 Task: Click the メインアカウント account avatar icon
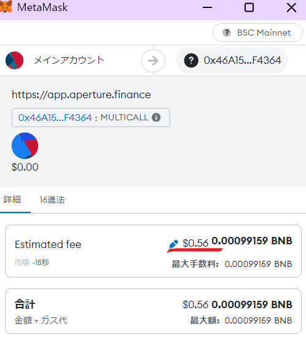(14, 60)
